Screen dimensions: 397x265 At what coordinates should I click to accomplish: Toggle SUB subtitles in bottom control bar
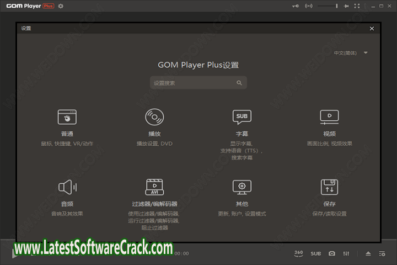(x=315, y=254)
